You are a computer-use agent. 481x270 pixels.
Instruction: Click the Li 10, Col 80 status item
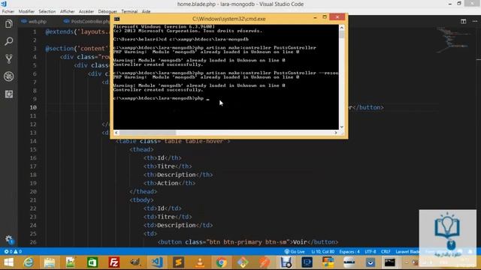coord(322,252)
